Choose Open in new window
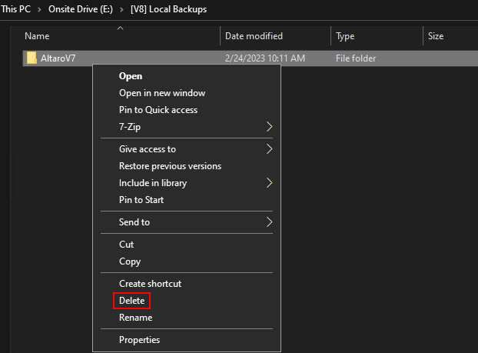478x353 pixels. click(161, 93)
